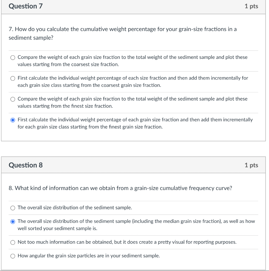The image size is (269, 271).
Task: Choose radio for adding incrementally from coarsest fraction
Action: point(13,78)
